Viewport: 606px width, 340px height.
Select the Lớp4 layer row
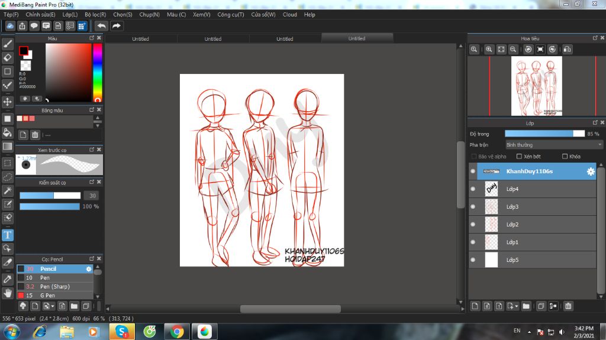[533, 189]
